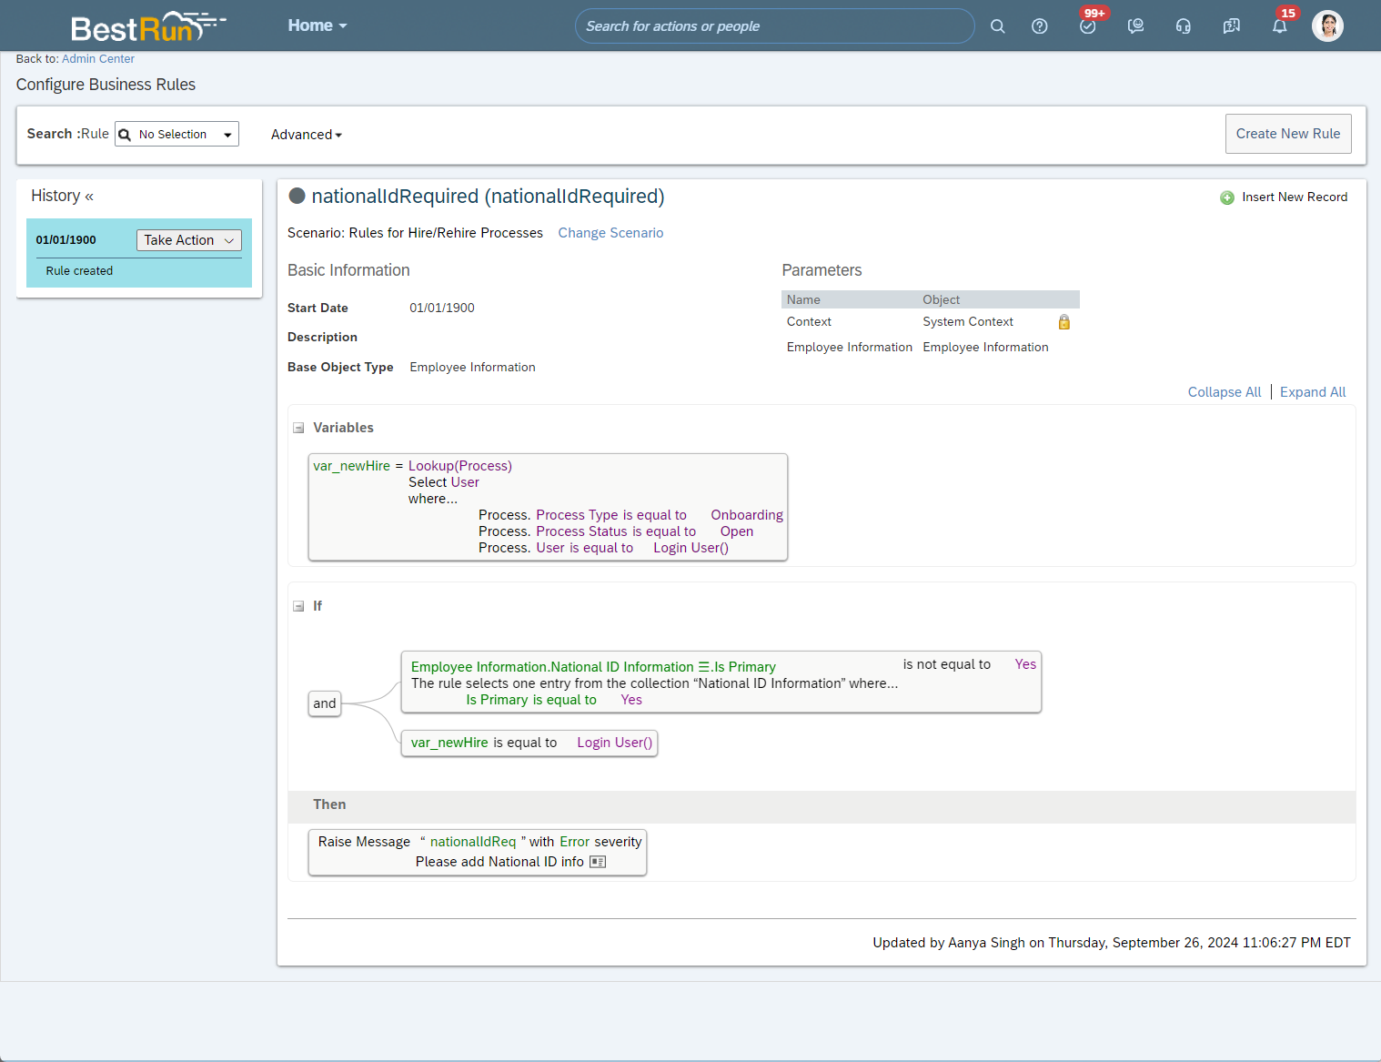The height and width of the screenshot is (1062, 1381).
Task: Click the Start Date value 01/01/1900
Action: point(442,308)
